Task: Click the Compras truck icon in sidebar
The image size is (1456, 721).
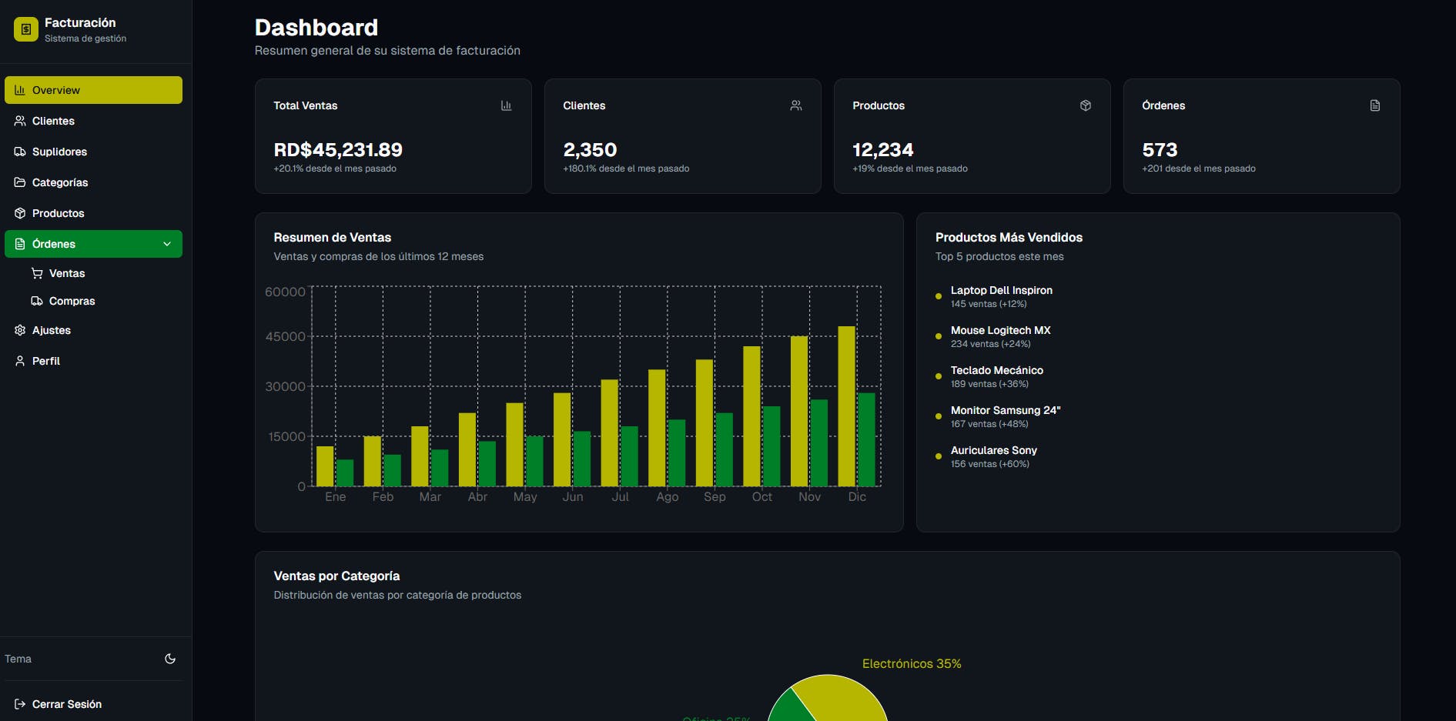Action: (37, 301)
